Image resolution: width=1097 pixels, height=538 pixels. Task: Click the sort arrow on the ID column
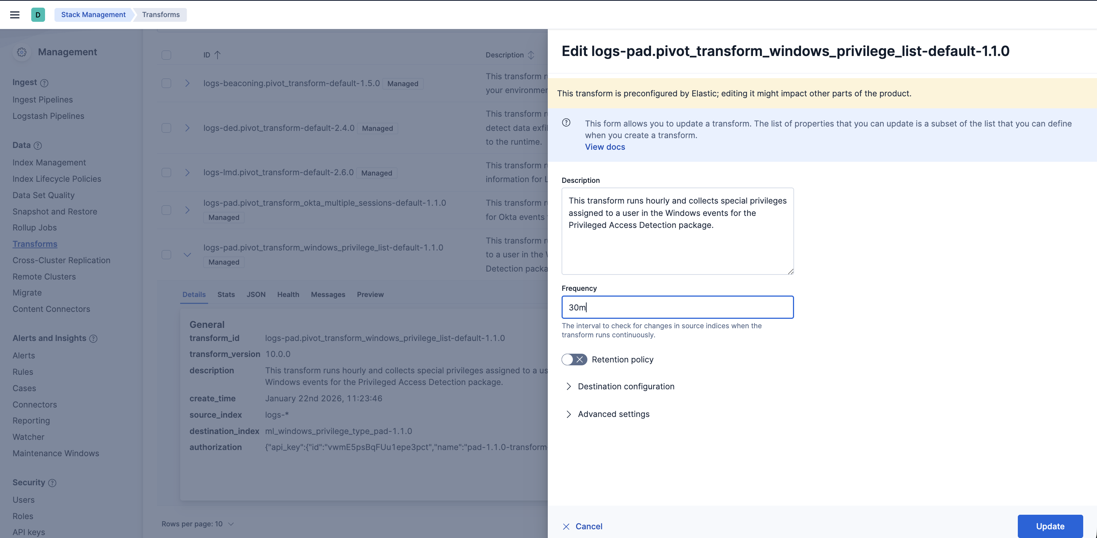tap(218, 55)
